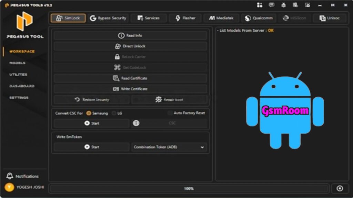The image size is (353, 198).
Task: Select the LG radio option
Action: coord(114,113)
